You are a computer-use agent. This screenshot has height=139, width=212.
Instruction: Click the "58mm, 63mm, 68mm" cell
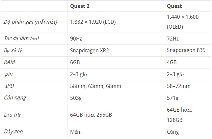coord(95,86)
